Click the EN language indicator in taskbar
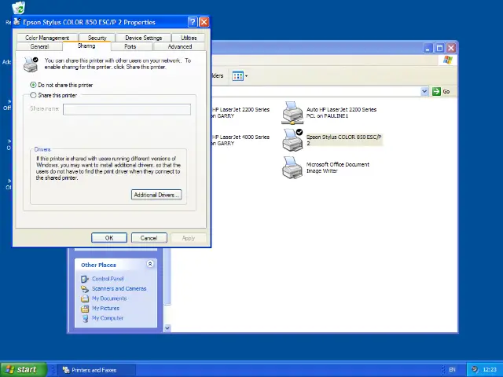 [452, 370]
